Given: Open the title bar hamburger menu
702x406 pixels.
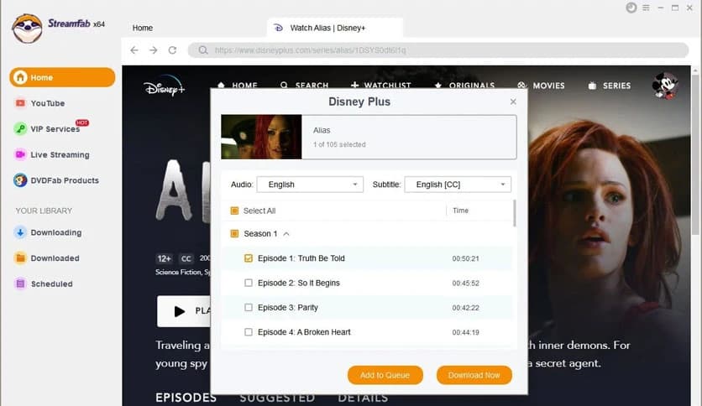Looking at the screenshot, I should point(646,8).
